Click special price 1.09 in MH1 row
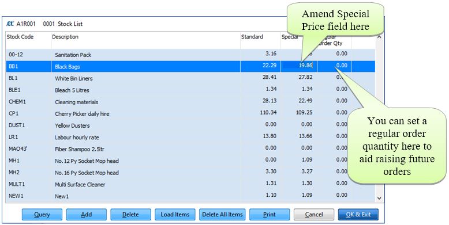The image size is (449, 225). (306, 159)
